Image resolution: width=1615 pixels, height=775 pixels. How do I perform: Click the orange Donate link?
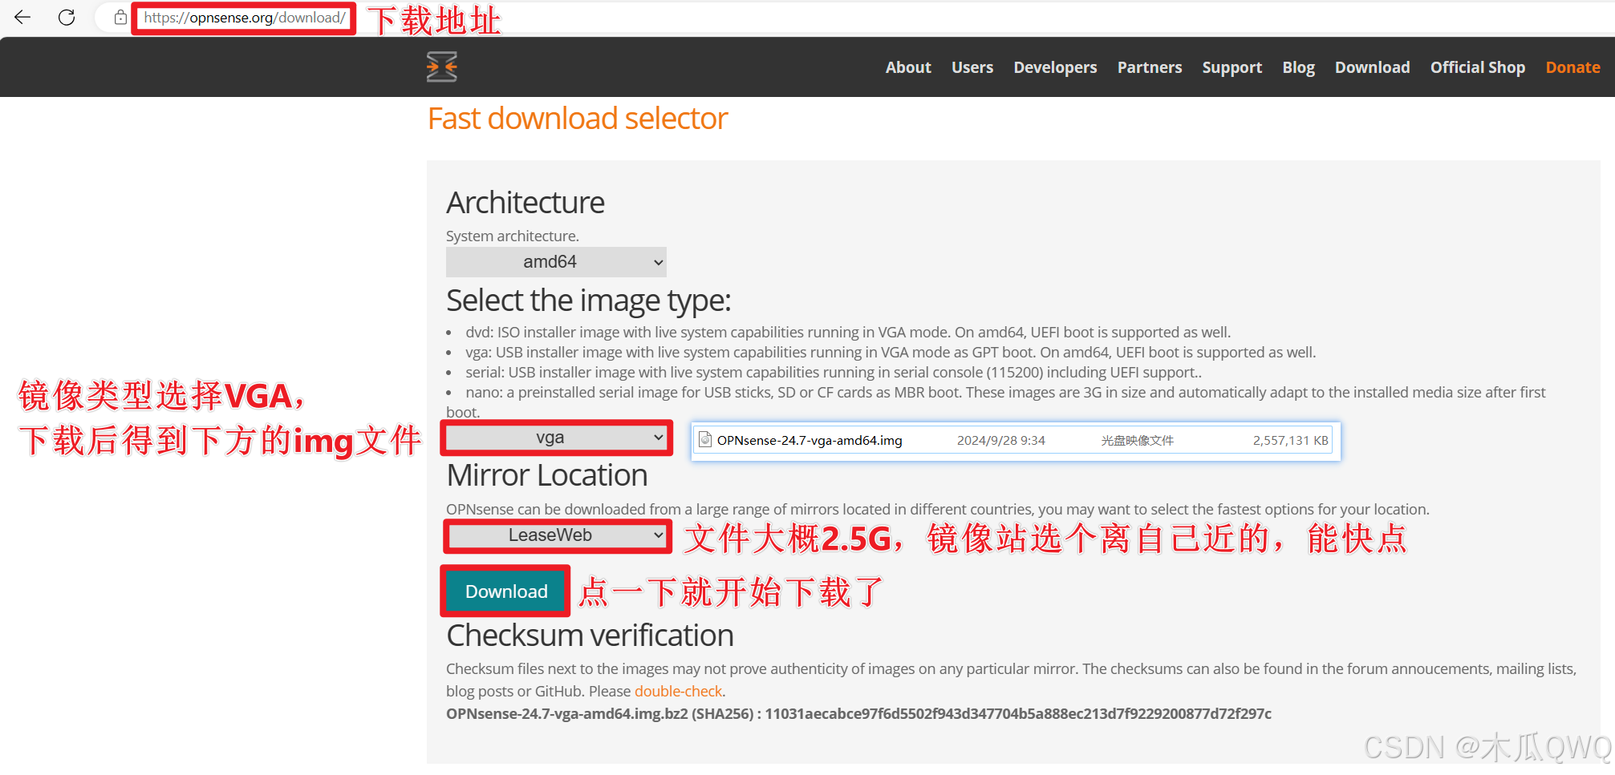point(1572,67)
